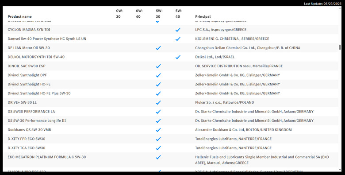Click the checkmark for DR!VE+ 5W-30 LL
Image resolution: width=345 pixels, height=175 pixels.
[x=158, y=102]
